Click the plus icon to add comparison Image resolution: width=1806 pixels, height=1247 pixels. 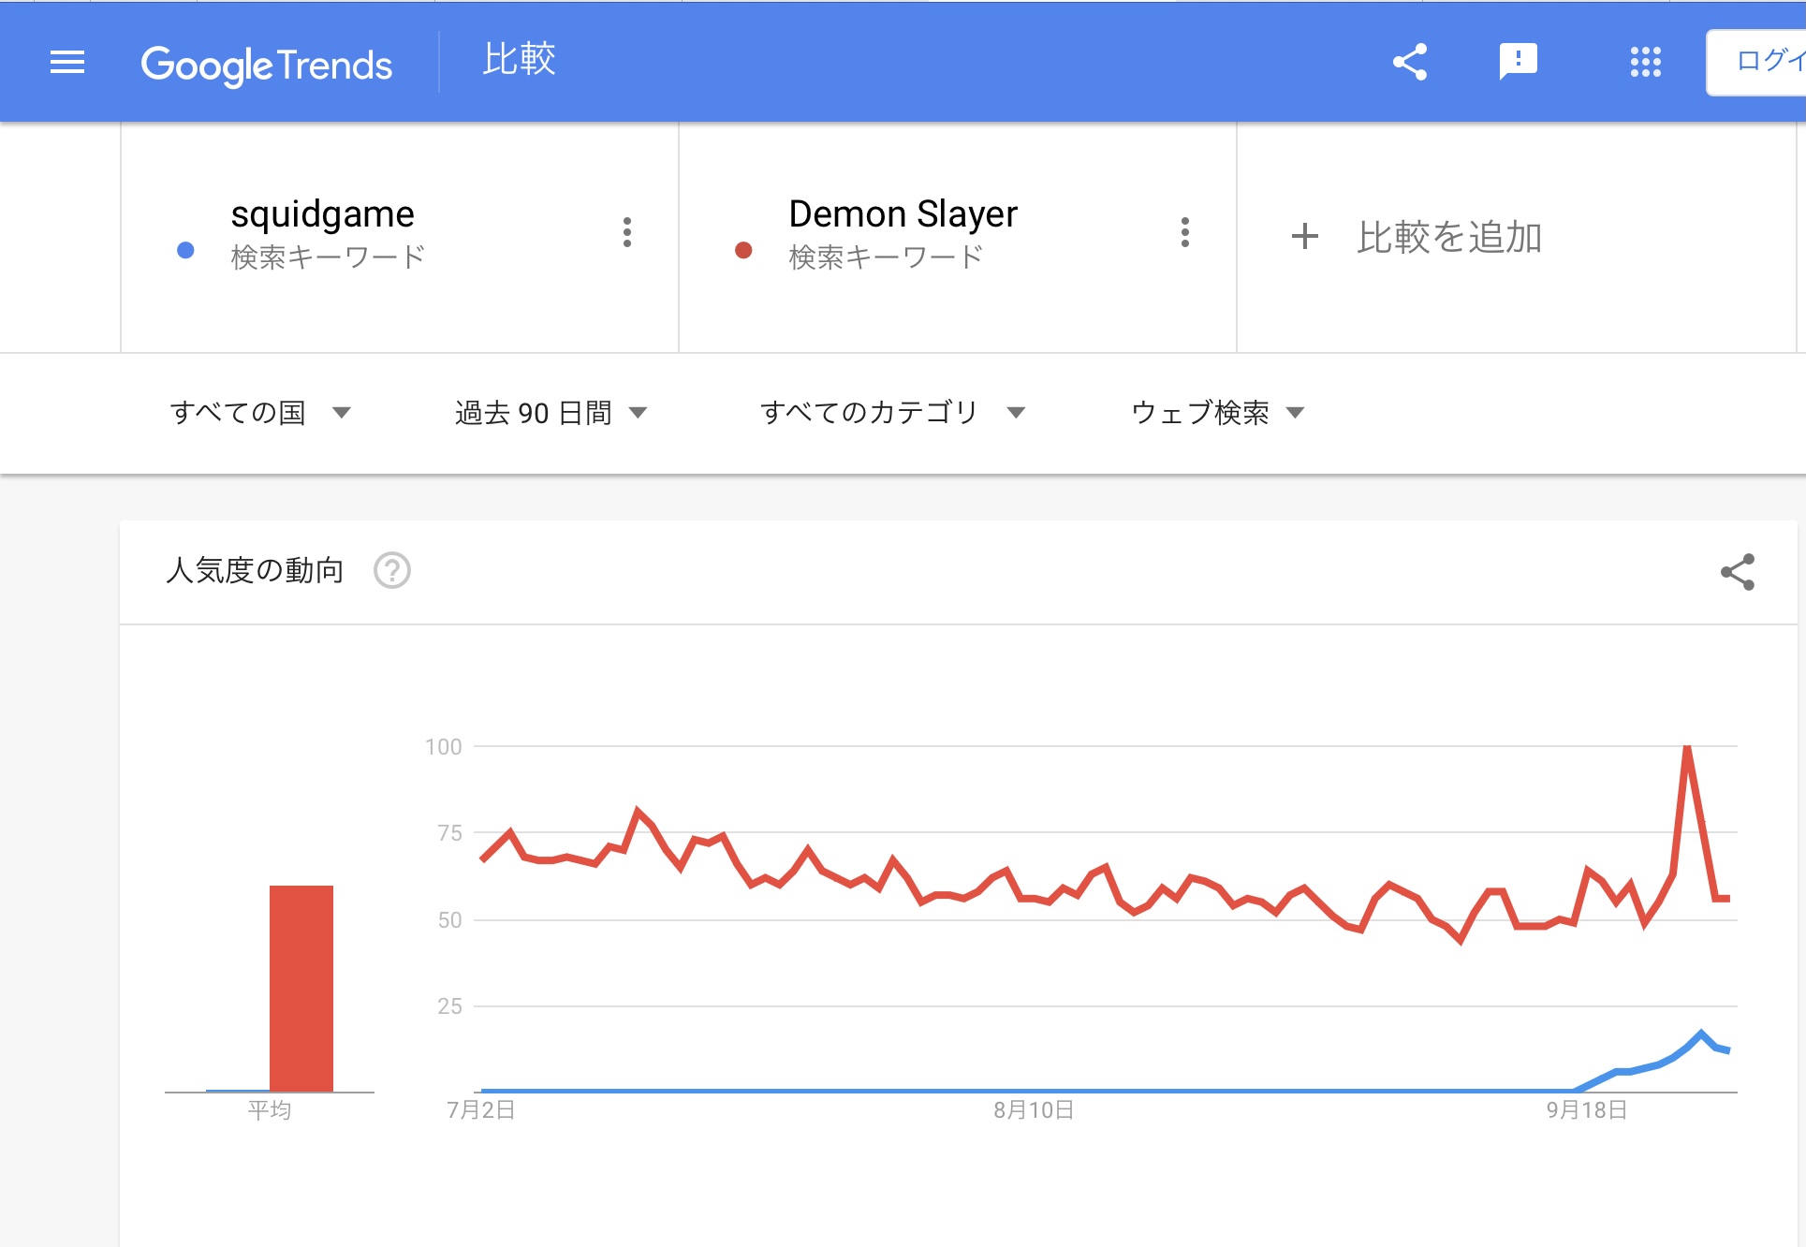point(1304,236)
